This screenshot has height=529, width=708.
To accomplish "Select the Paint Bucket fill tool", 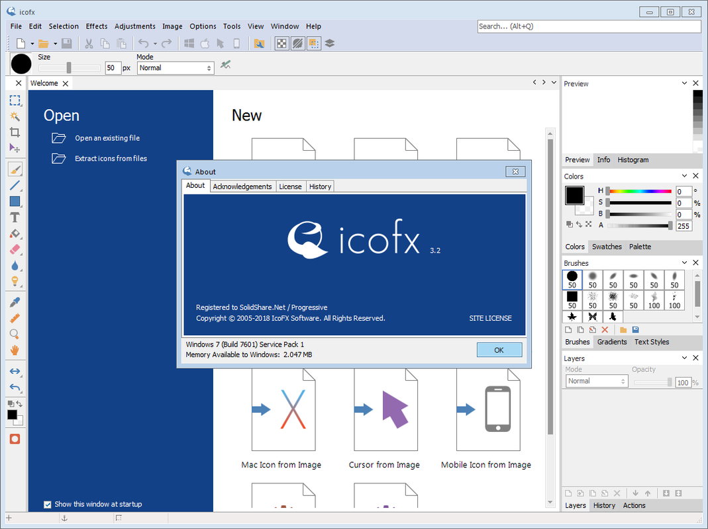I will tap(15, 233).
